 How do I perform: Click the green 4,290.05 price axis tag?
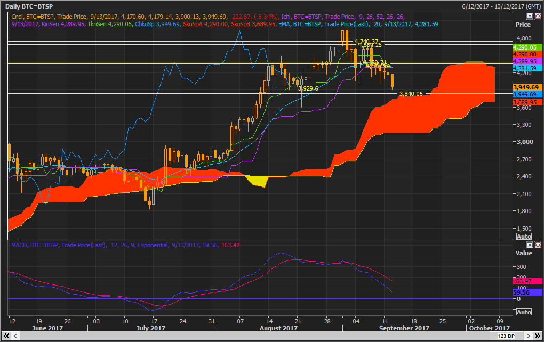click(527, 47)
